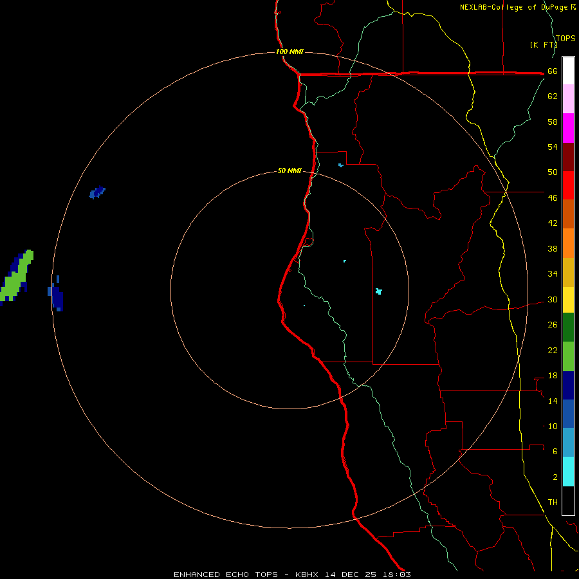Click the 50 NMI range ring label
This screenshot has height=579, width=579.
(x=289, y=170)
